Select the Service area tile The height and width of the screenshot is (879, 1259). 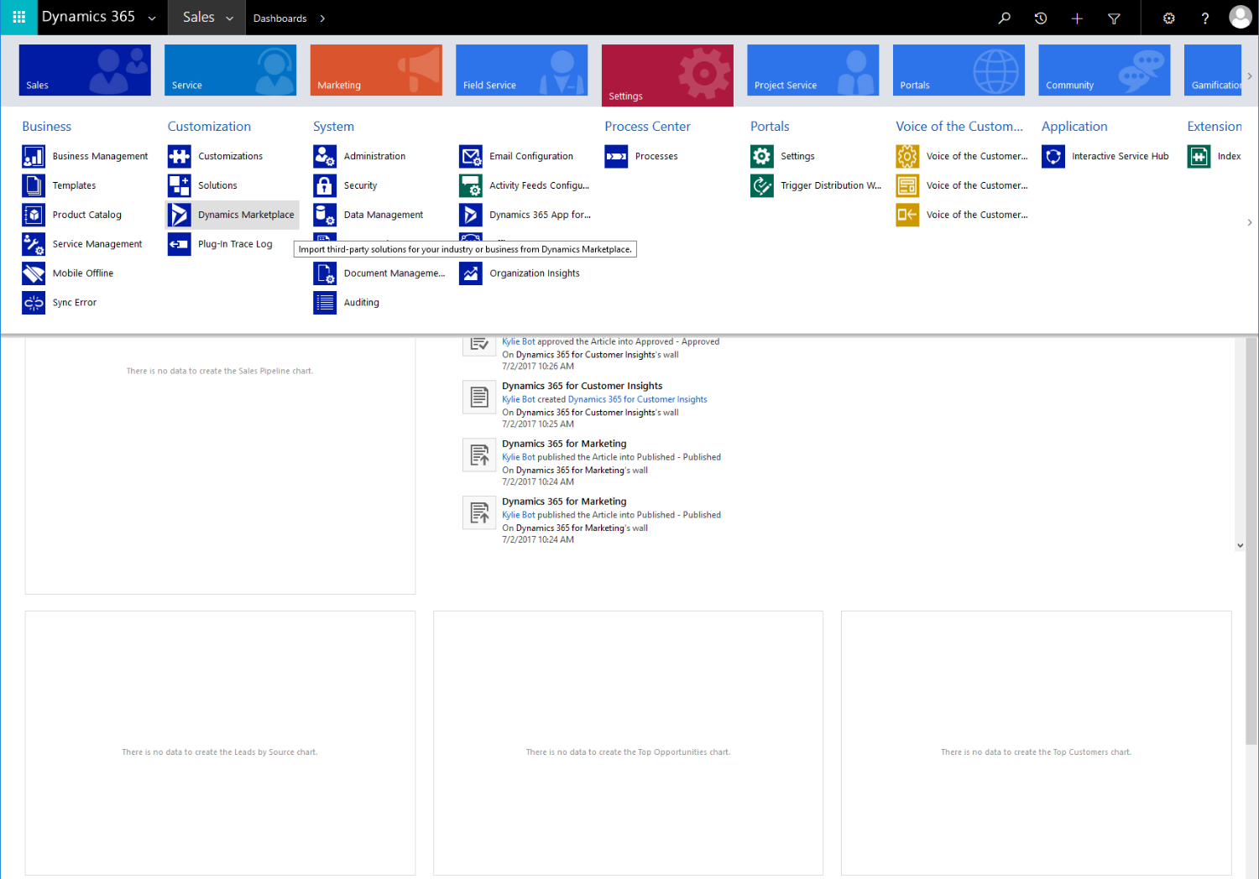tap(230, 70)
